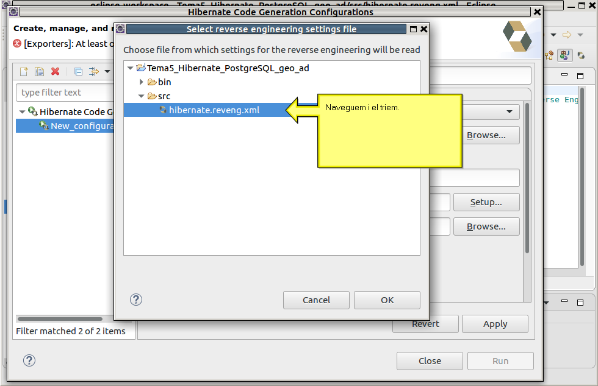This screenshot has width=598, height=386.
Task: Minimize the Eclipse editor area view
Action: point(564,75)
